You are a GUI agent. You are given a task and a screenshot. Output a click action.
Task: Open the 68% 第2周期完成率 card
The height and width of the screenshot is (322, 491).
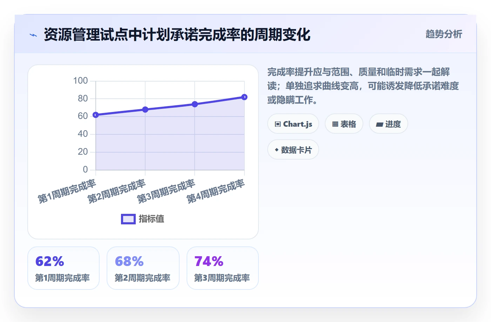(x=143, y=268)
